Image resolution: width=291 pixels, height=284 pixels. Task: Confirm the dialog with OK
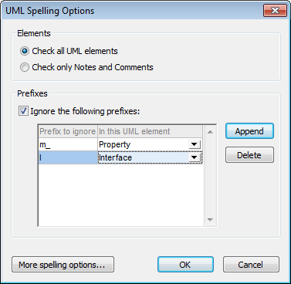[185, 265]
